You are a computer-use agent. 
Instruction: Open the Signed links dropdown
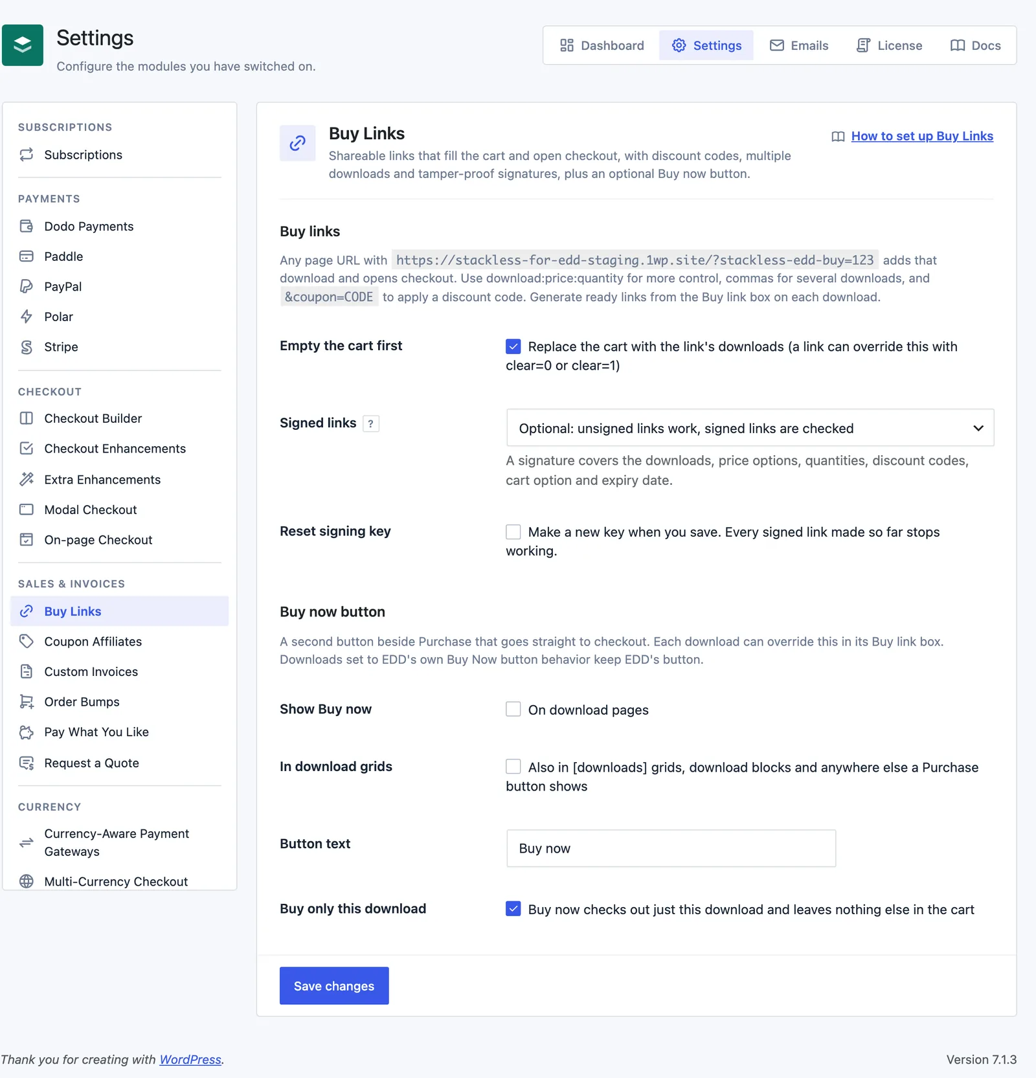point(750,427)
